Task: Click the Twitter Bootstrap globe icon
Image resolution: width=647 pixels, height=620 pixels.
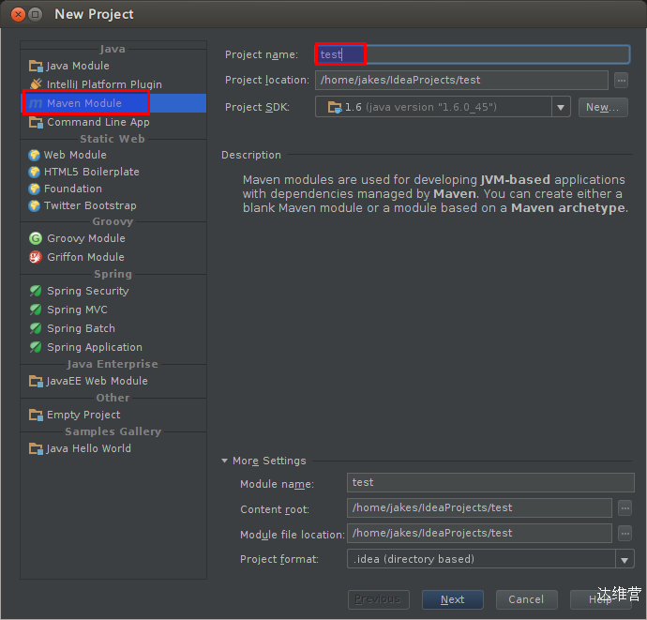Action: (x=35, y=206)
